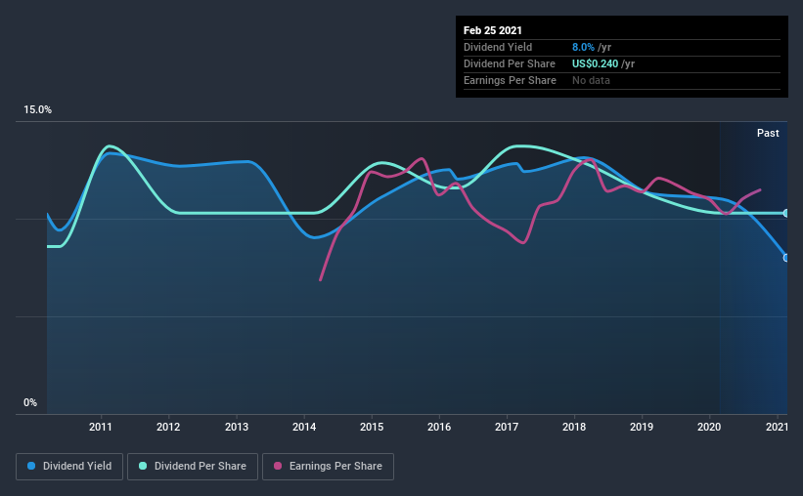Click the 2015 x-axis label
This screenshot has width=803, height=496.
372,427
